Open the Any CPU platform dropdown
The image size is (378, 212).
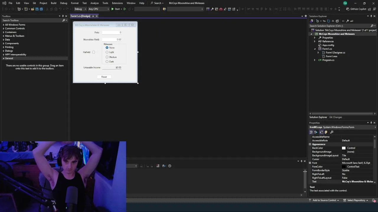coord(99,9)
